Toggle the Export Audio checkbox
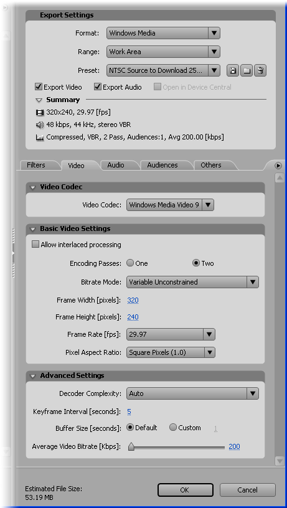This screenshot has width=287, height=508. [x=98, y=87]
